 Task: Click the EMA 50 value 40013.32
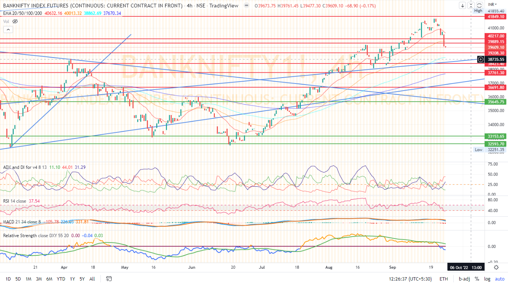click(73, 13)
